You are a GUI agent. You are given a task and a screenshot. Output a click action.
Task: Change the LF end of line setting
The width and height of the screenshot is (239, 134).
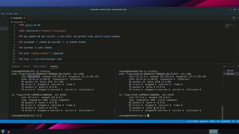click(218, 121)
